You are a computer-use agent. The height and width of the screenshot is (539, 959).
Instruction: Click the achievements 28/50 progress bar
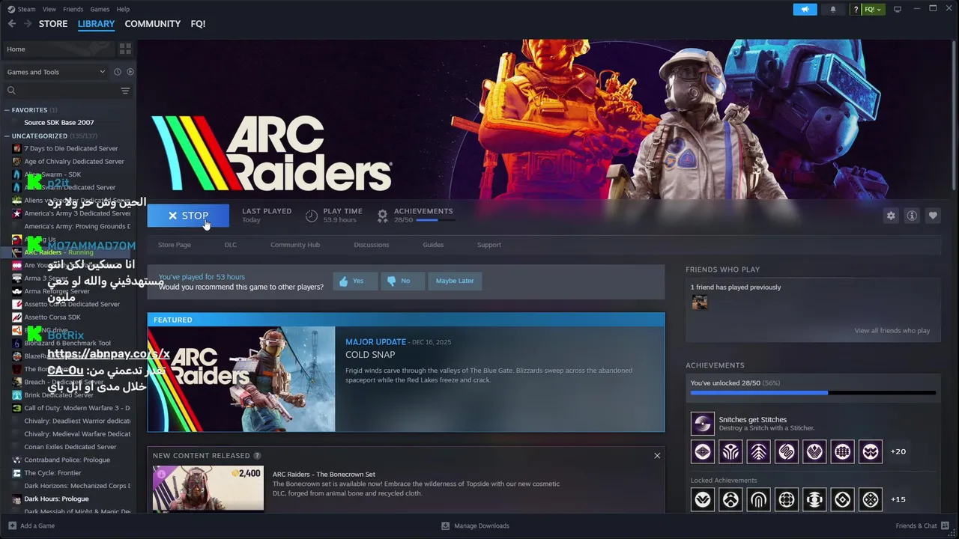(x=435, y=220)
